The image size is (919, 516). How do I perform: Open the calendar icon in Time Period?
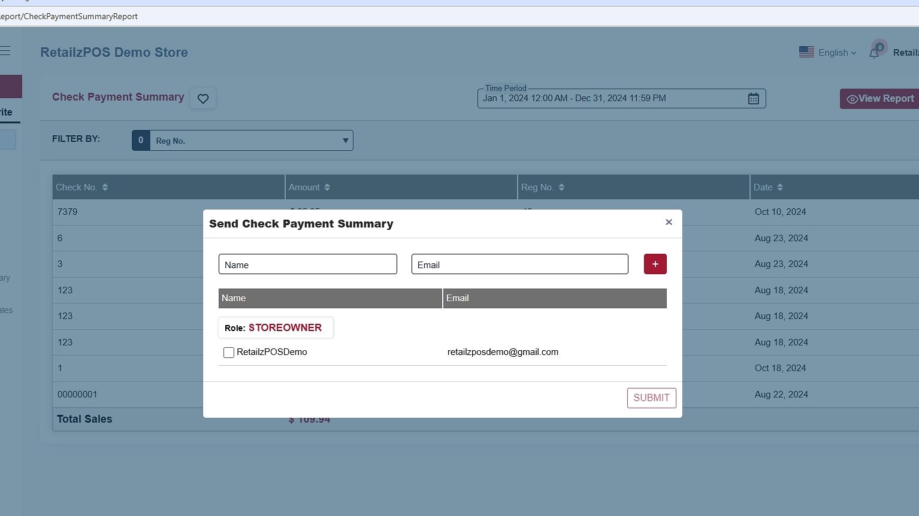[x=753, y=99]
